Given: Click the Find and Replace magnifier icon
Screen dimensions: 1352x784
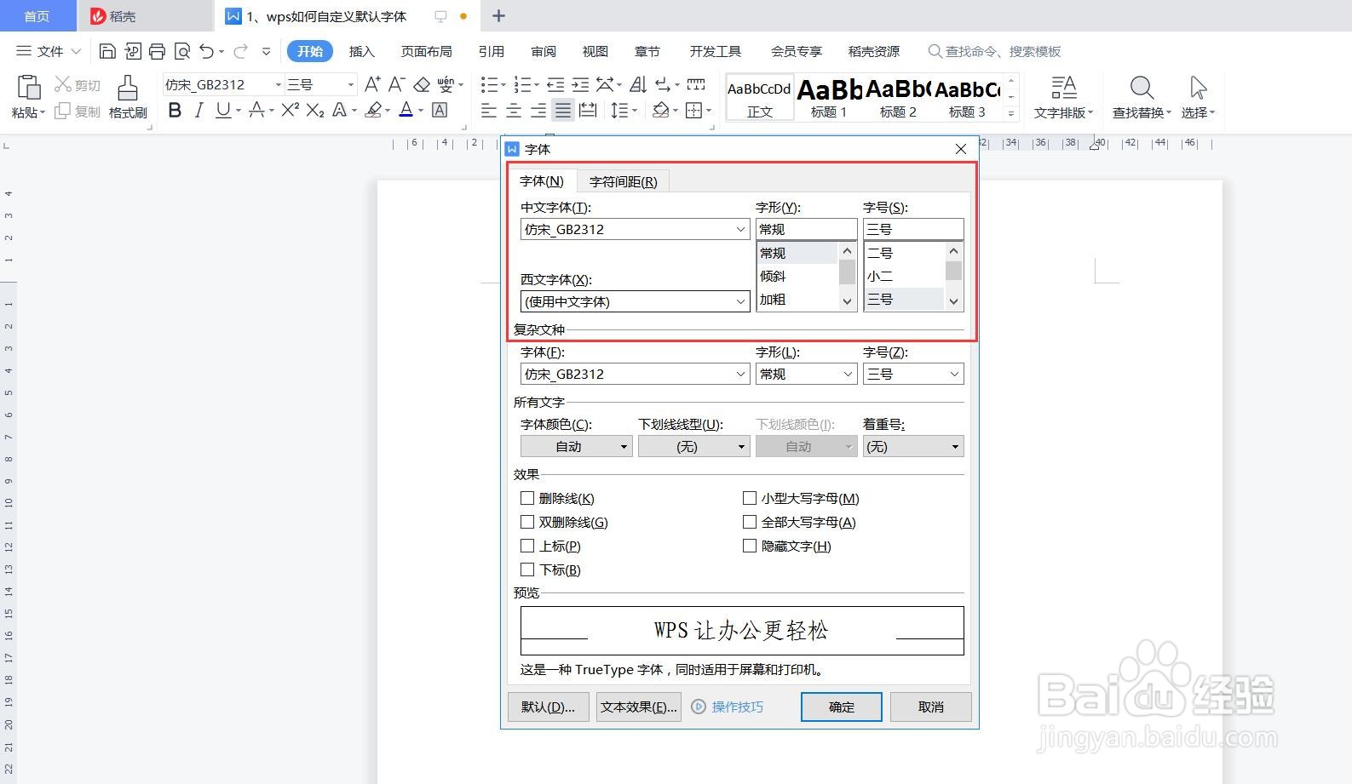Looking at the screenshot, I should tap(1142, 88).
